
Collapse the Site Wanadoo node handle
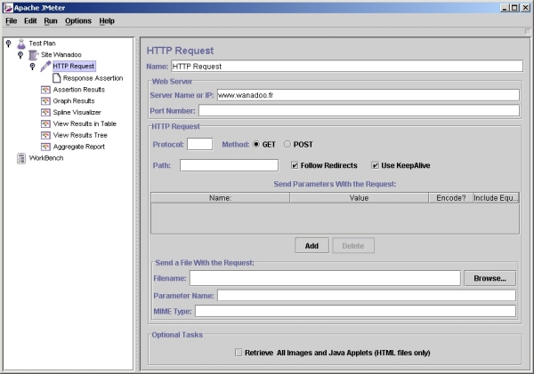click(20, 54)
